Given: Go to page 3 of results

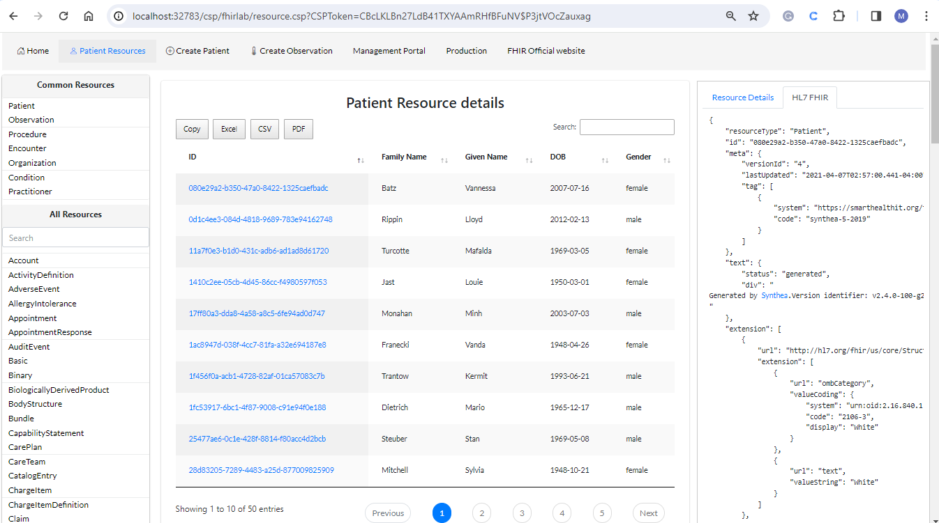Looking at the screenshot, I should pyautogui.click(x=521, y=513).
